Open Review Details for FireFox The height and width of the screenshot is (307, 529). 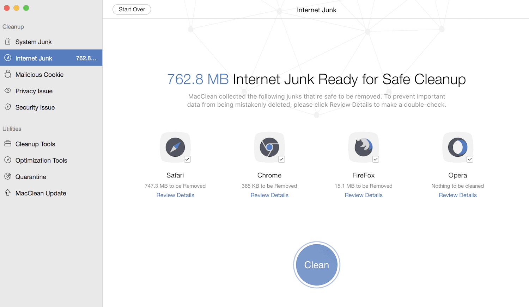point(363,195)
